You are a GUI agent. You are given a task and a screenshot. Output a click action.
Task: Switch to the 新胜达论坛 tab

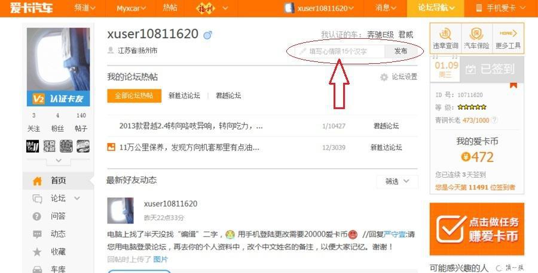pyautogui.click(x=184, y=96)
